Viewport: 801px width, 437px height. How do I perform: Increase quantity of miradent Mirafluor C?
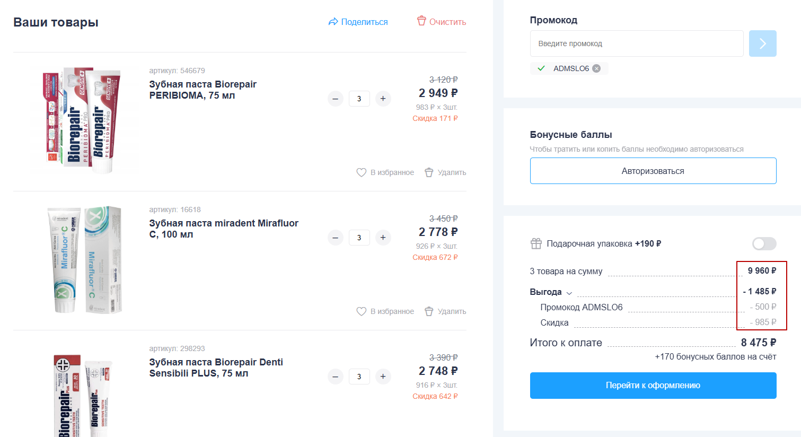pos(383,238)
